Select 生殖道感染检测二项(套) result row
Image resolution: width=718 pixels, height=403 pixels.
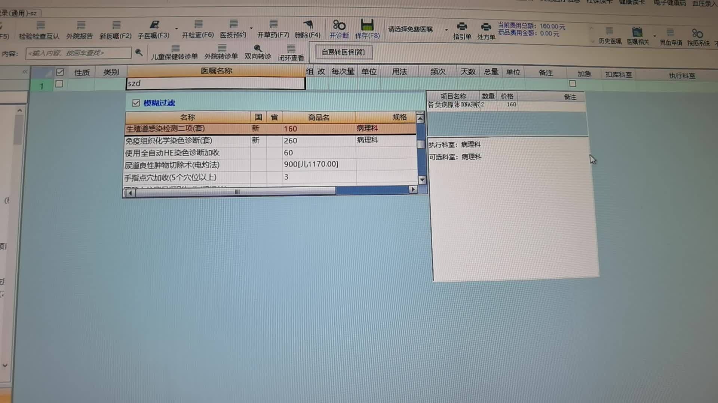[271, 129]
